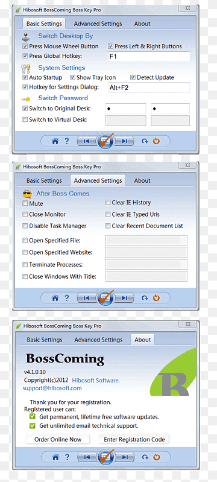
Task: Enable the Mute checkbox
Action: [25, 203]
